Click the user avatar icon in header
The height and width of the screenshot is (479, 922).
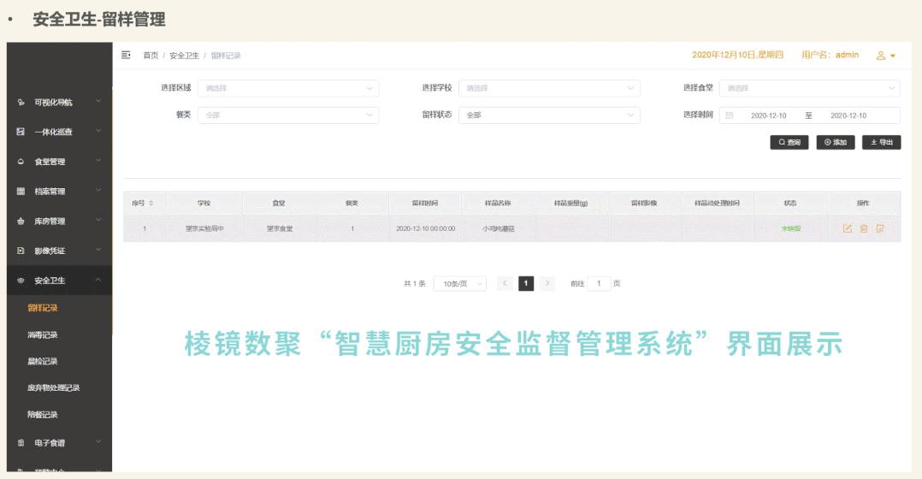pos(881,56)
